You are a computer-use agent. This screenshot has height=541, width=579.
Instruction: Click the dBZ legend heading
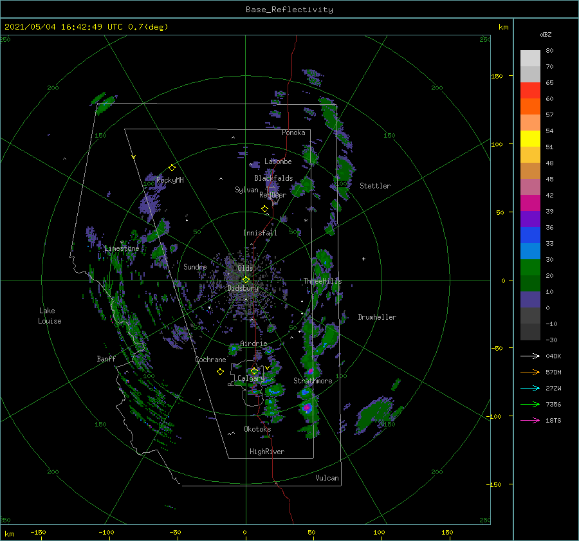tap(546, 34)
